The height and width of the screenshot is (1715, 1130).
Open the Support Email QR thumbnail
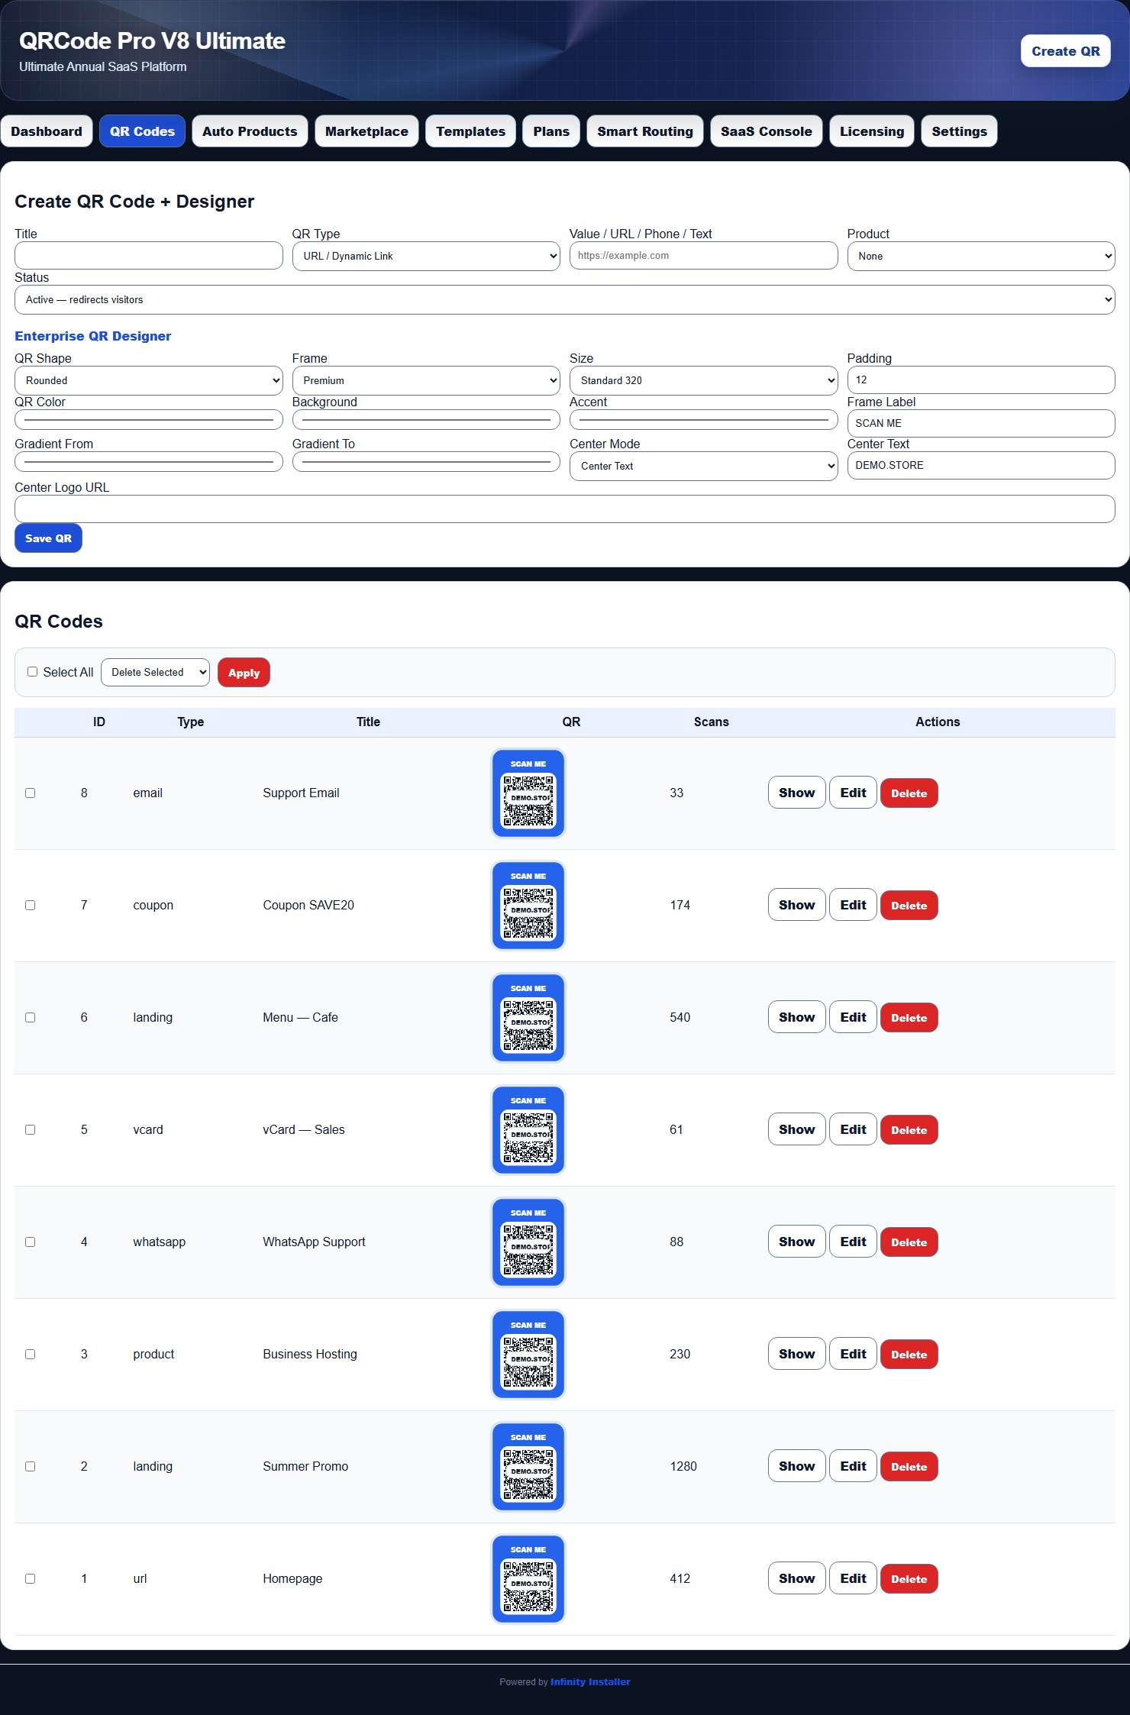[x=528, y=793]
